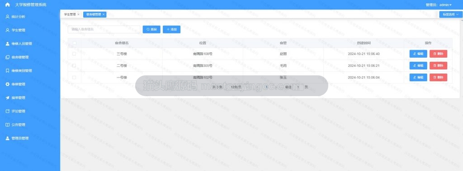Image resolution: width=463 pixels, height=171 pixels.
Task: Expand the 标签选项 dropdown
Action: [x=451, y=14]
